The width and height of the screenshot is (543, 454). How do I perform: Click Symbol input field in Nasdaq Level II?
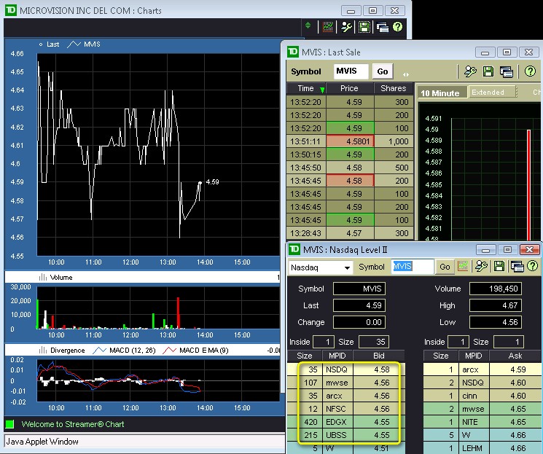click(x=413, y=266)
